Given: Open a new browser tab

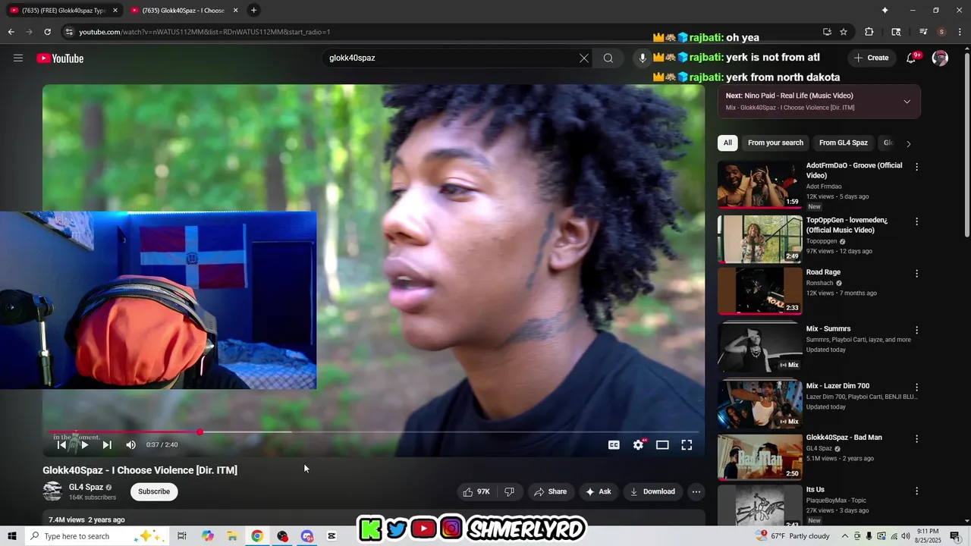Looking at the screenshot, I should pos(253,11).
